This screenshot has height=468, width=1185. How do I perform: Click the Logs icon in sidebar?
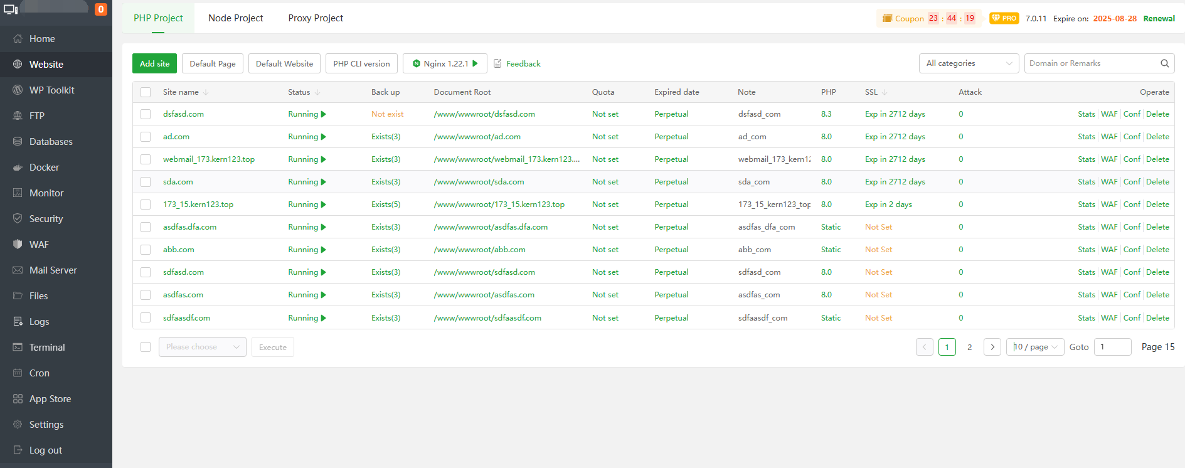(18, 321)
